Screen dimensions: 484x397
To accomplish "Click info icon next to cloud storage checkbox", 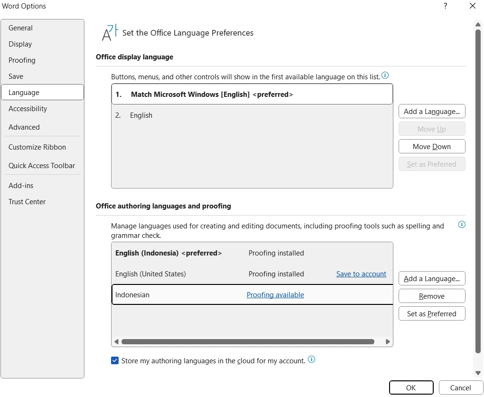I will coord(311,359).
